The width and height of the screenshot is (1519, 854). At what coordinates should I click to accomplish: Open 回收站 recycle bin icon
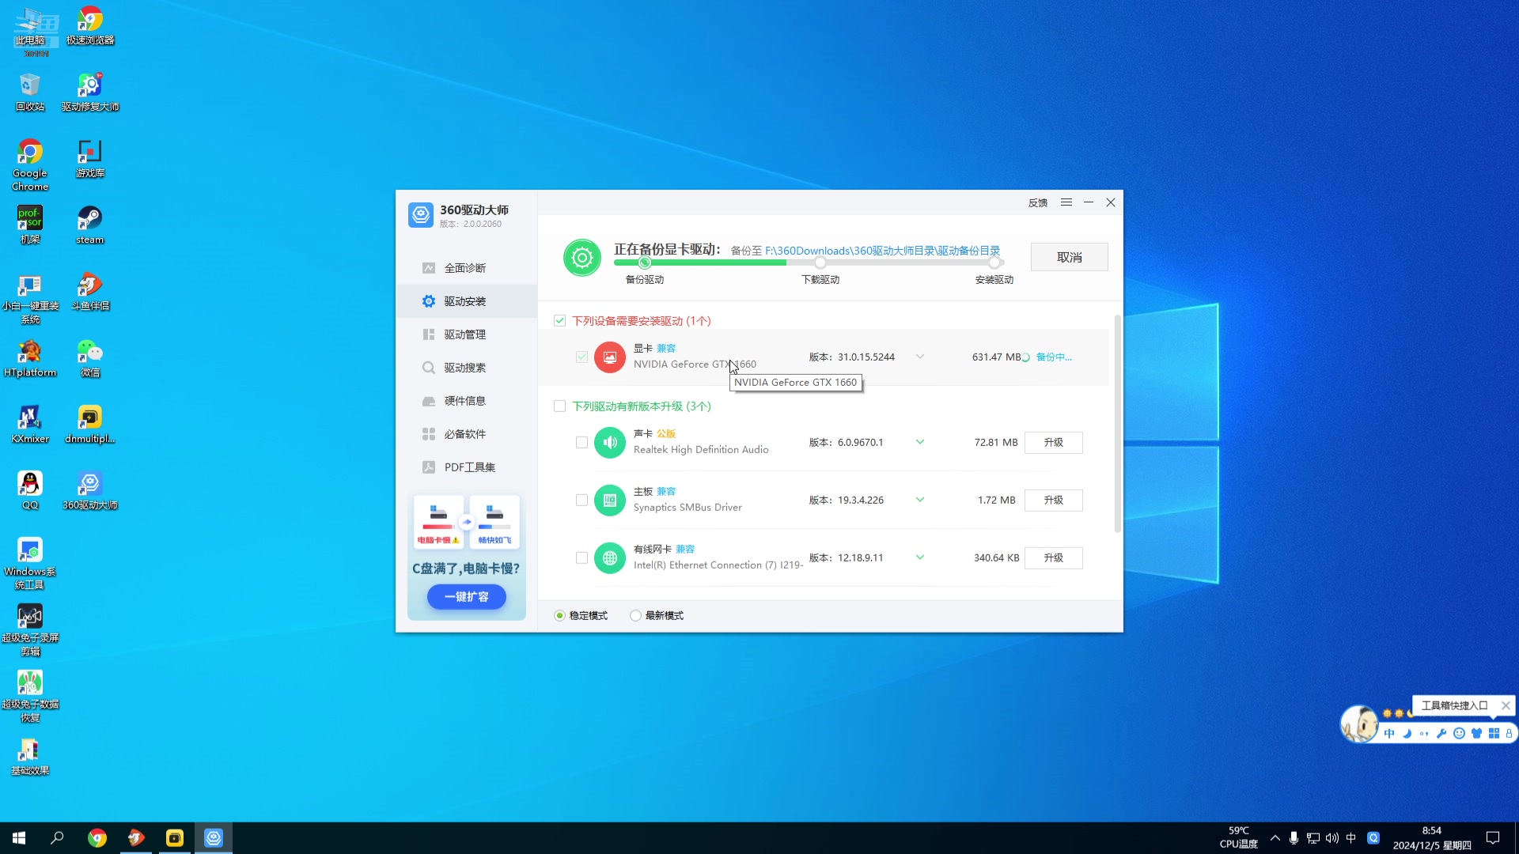pyautogui.click(x=30, y=92)
